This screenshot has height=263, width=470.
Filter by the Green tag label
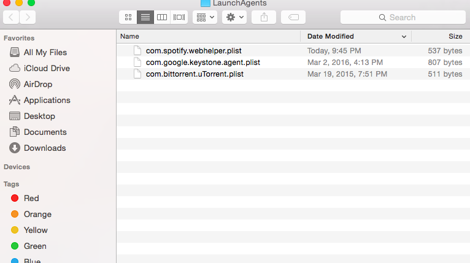click(35, 246)
